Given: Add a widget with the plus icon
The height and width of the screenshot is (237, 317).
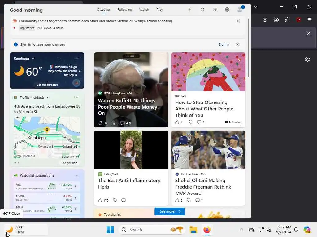Looking at the screenshot, I should [x=190, y=10].
